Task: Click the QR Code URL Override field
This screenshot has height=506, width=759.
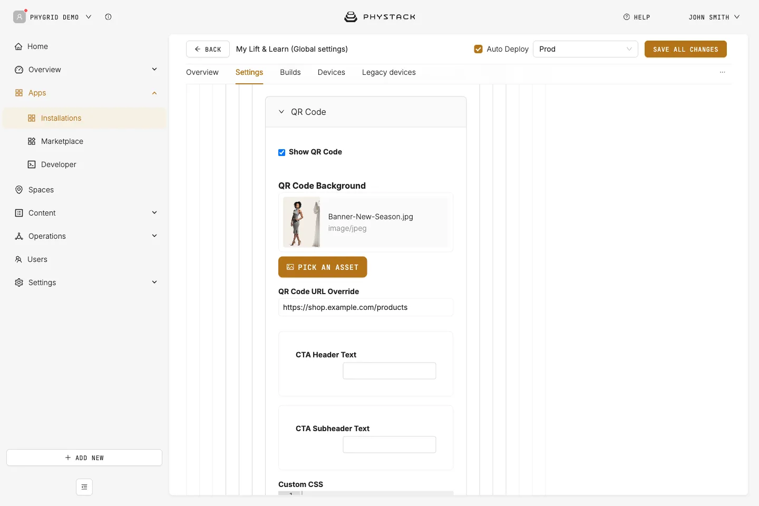Action: click(x=366, y=307)
